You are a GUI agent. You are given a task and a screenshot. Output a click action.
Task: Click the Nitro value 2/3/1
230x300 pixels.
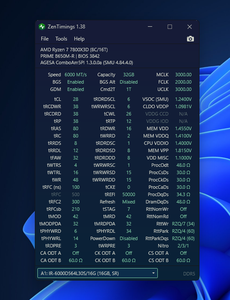pyautogui.click(x=183, y=246)
